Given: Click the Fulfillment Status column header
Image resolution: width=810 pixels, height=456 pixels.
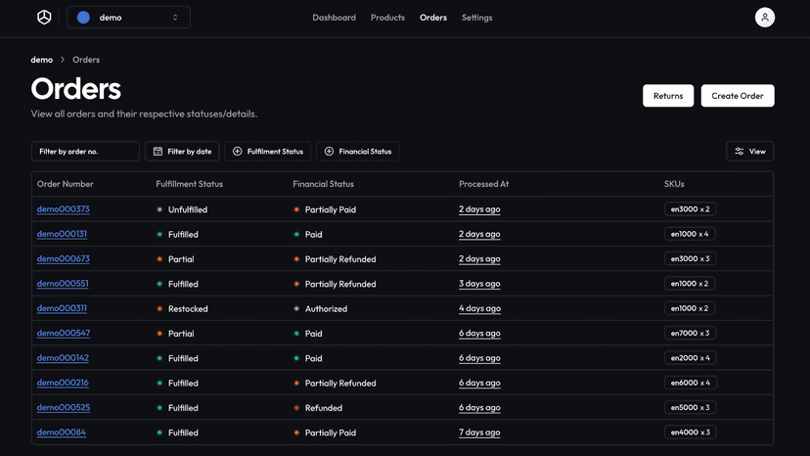Looking at the screenshot, I should [190, 184].
